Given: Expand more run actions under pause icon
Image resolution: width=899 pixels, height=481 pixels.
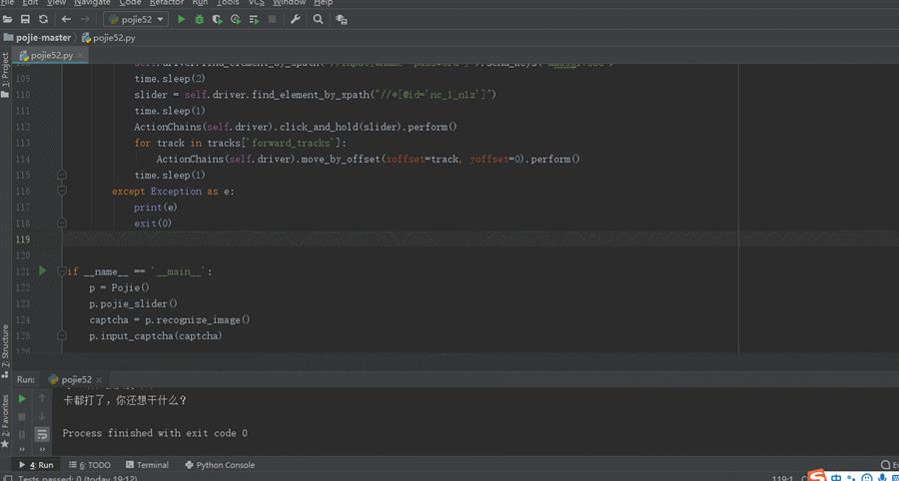Looking at the screenshot, I should [x=22, y=449].
